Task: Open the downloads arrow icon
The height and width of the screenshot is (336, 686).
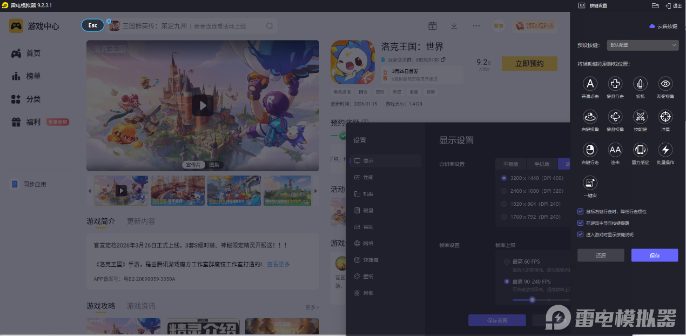Action: pyautogui.click(x=454, y=26)
